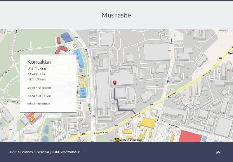Click the Kalvarijų 143 address line
This screenshot has height=162, width=233.
37,73
